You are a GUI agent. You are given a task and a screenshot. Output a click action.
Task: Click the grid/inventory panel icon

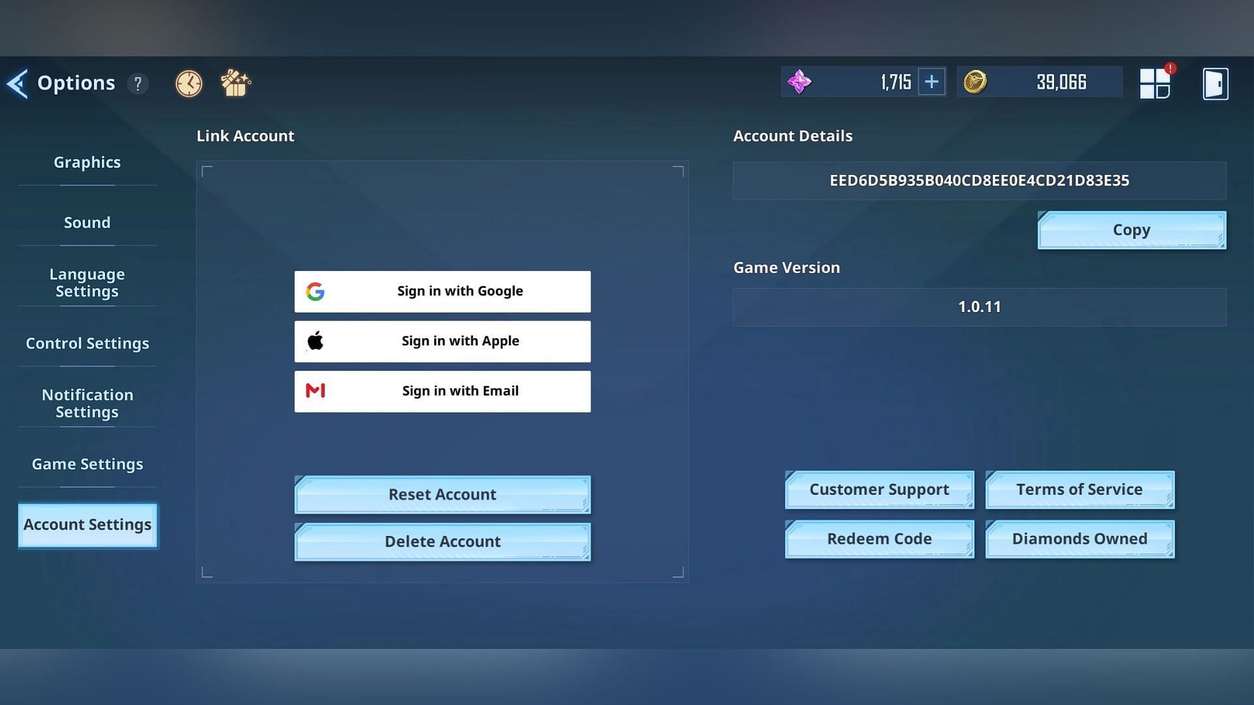(x=1155, y=83)
